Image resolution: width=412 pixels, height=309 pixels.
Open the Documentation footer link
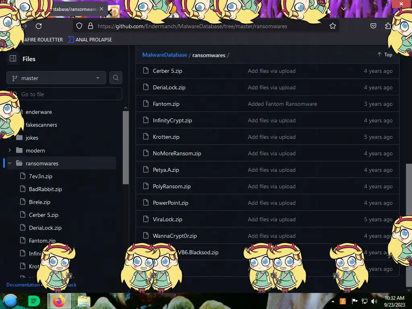23,284
